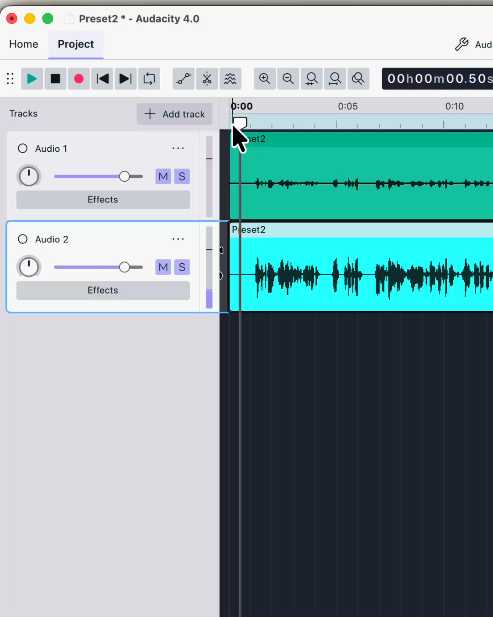Select the Audio 2 track name
This screenshot has width=493, height=617.
pos(52,239)
